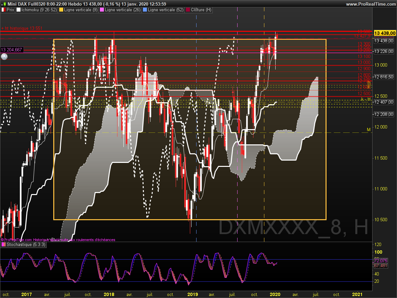
Task: Click the alarm bell icon below 13 204,667
Action: tap(4, 57)
